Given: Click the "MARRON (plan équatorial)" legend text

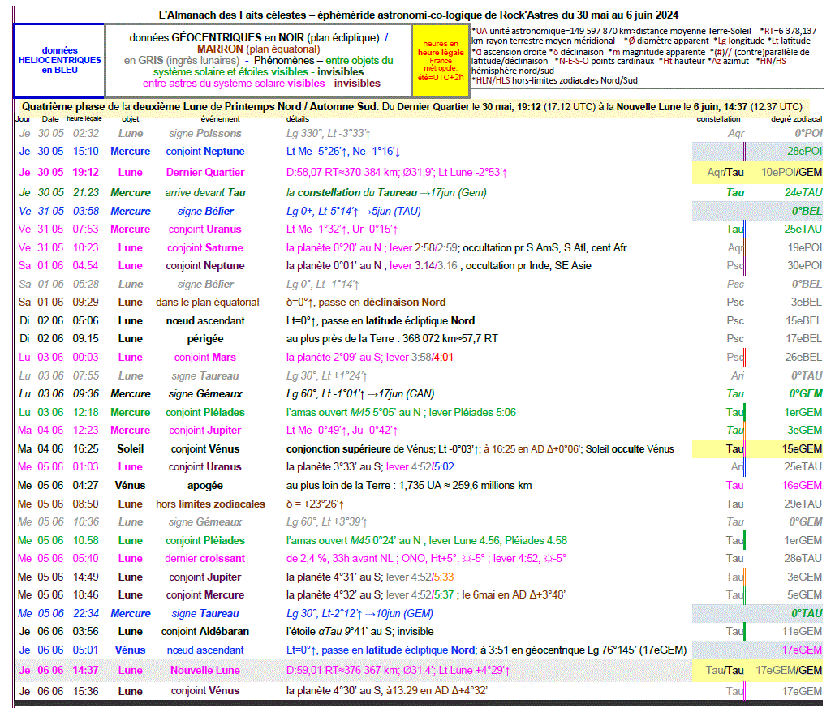Looking at the screenshot, I should pyautogui.click(x=259, y=49).
